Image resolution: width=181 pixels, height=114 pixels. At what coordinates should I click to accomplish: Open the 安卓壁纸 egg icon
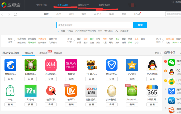(x=112, y=91)
